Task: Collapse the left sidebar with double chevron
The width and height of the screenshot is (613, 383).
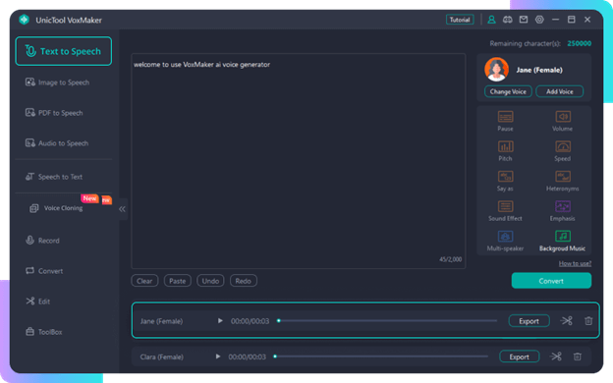Action: coord(122,209)
